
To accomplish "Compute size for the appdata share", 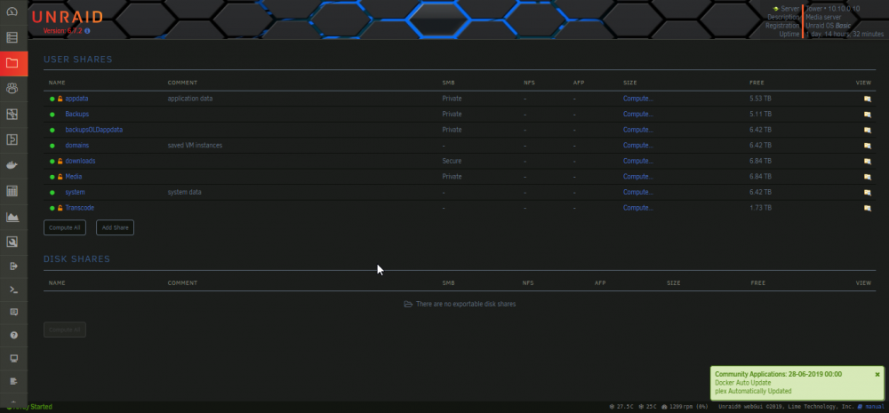I will pyautogui.click(x=637, y=99).
